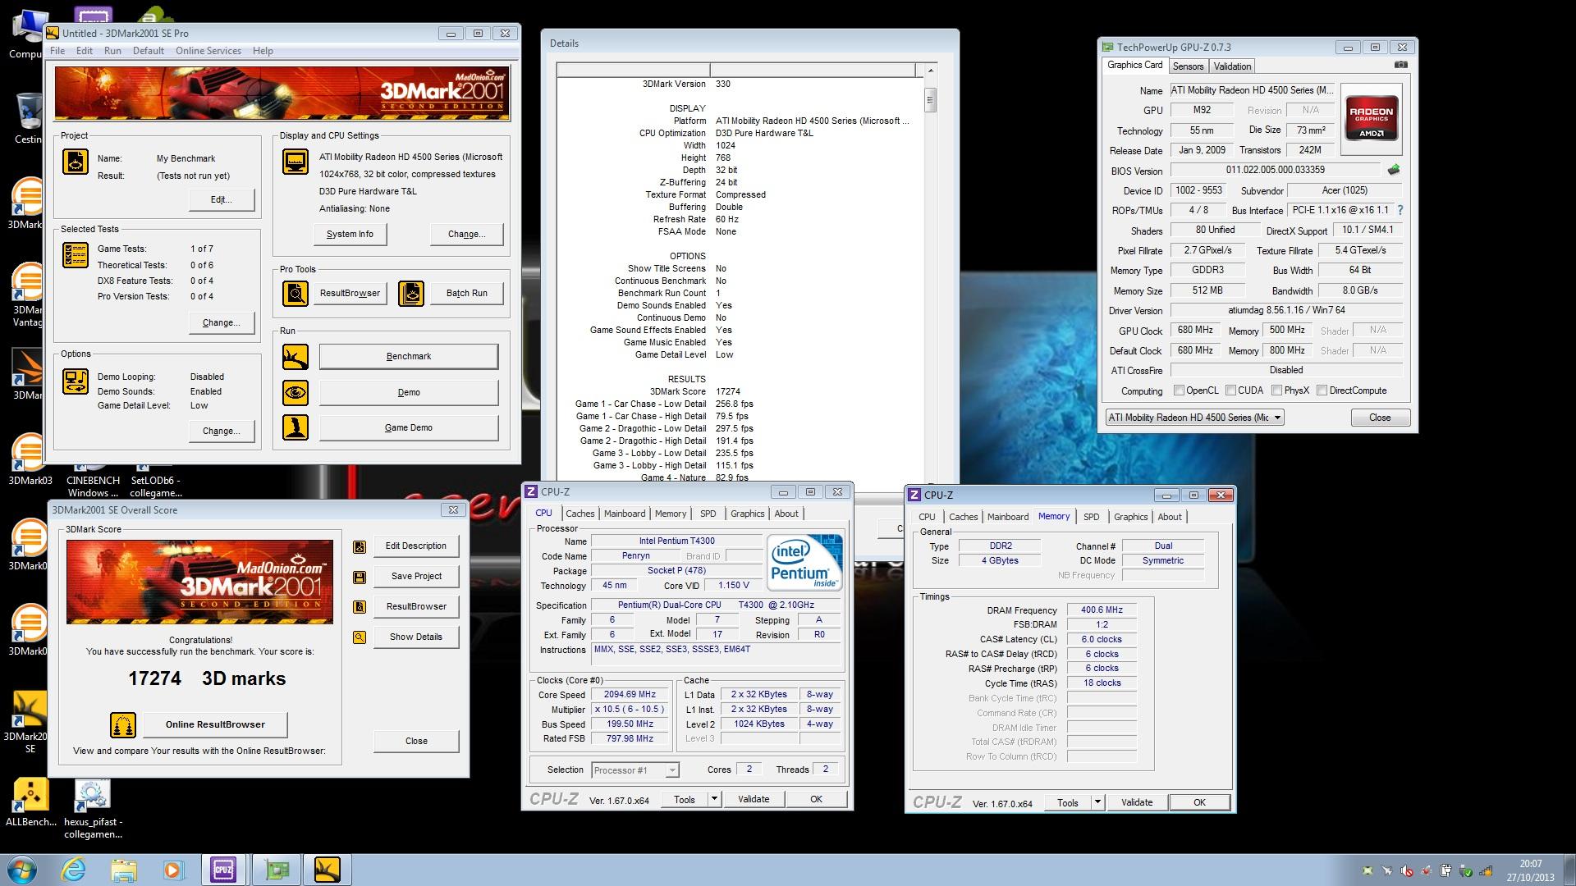Image resolution: width=1576 pixels, height=886 pixels.
Task: Click the Change... button under Display settings
Action: coord(466,235)
